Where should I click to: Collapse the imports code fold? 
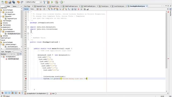(28, 27)
